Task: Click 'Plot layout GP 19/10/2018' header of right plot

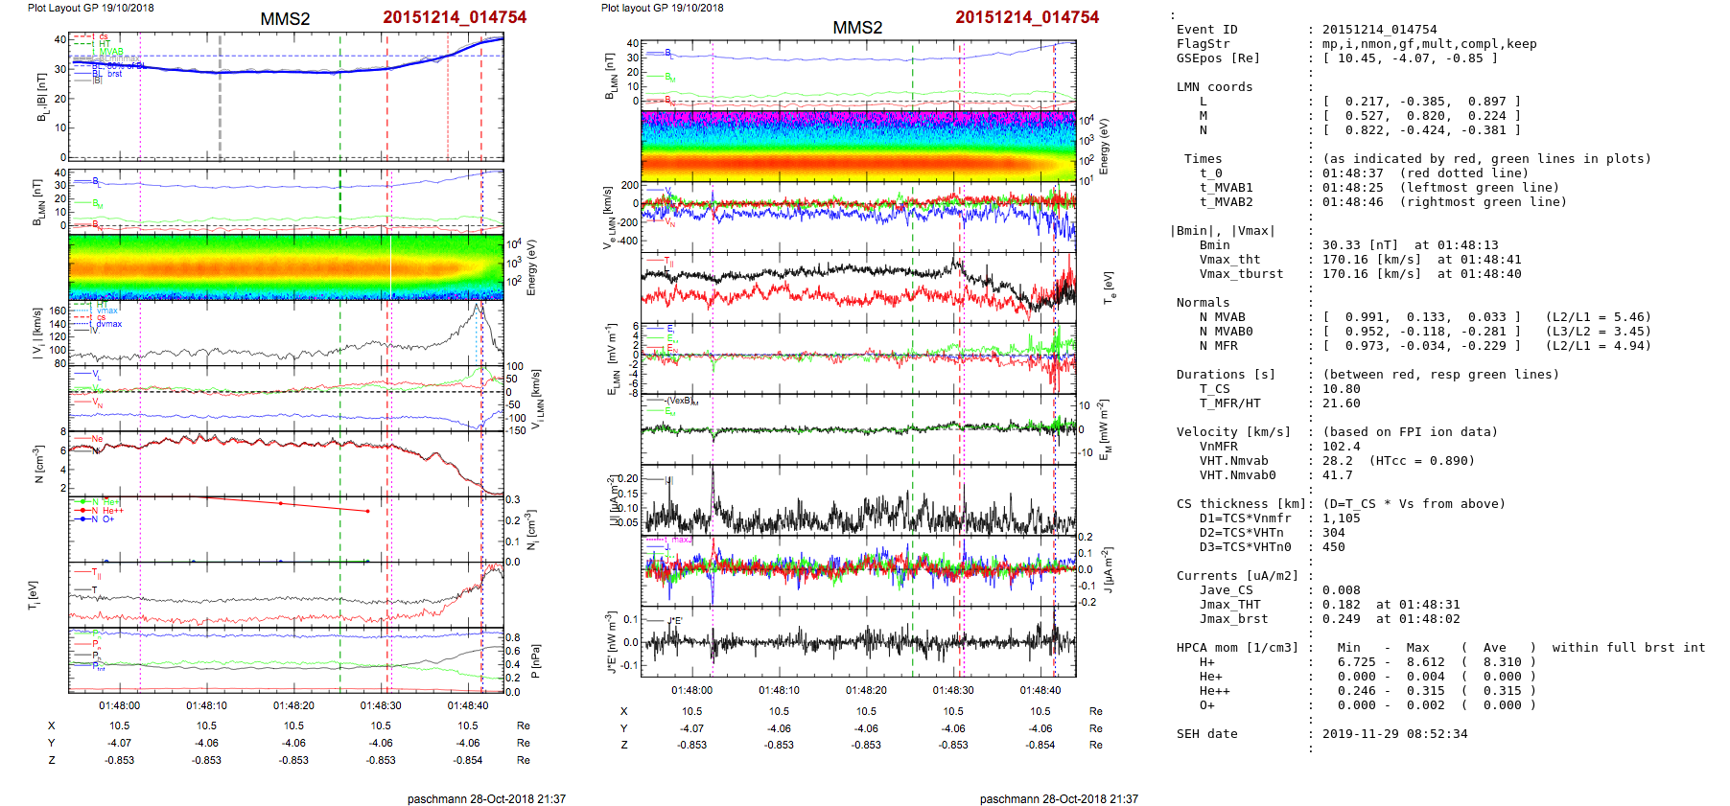Action: tap(663, 8)
